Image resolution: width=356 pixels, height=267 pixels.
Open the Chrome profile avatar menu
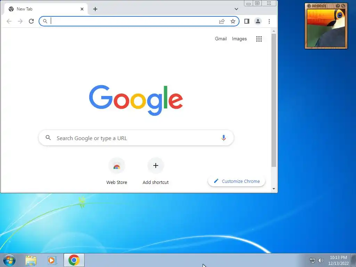[x=258, y=21]
